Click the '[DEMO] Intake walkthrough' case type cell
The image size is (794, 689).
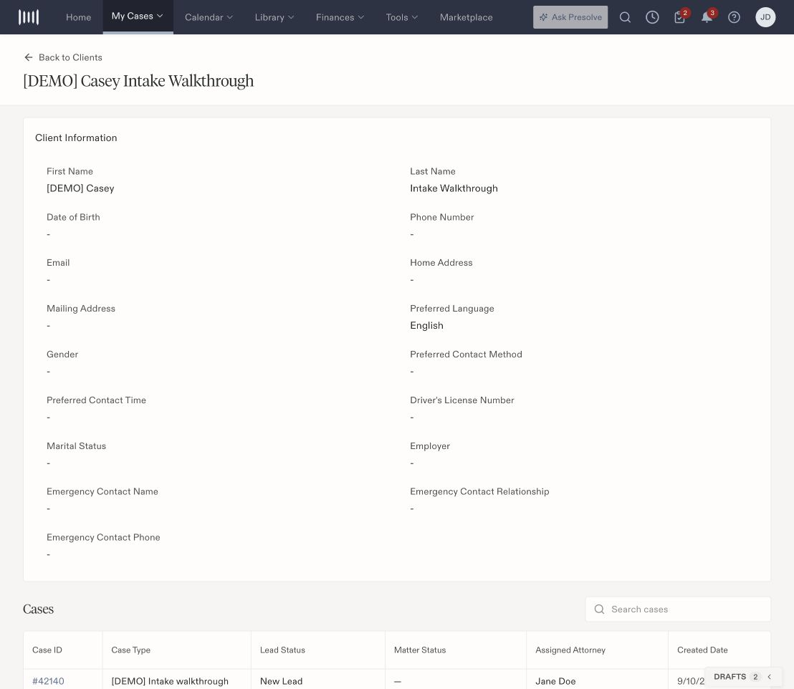[170, 681]
